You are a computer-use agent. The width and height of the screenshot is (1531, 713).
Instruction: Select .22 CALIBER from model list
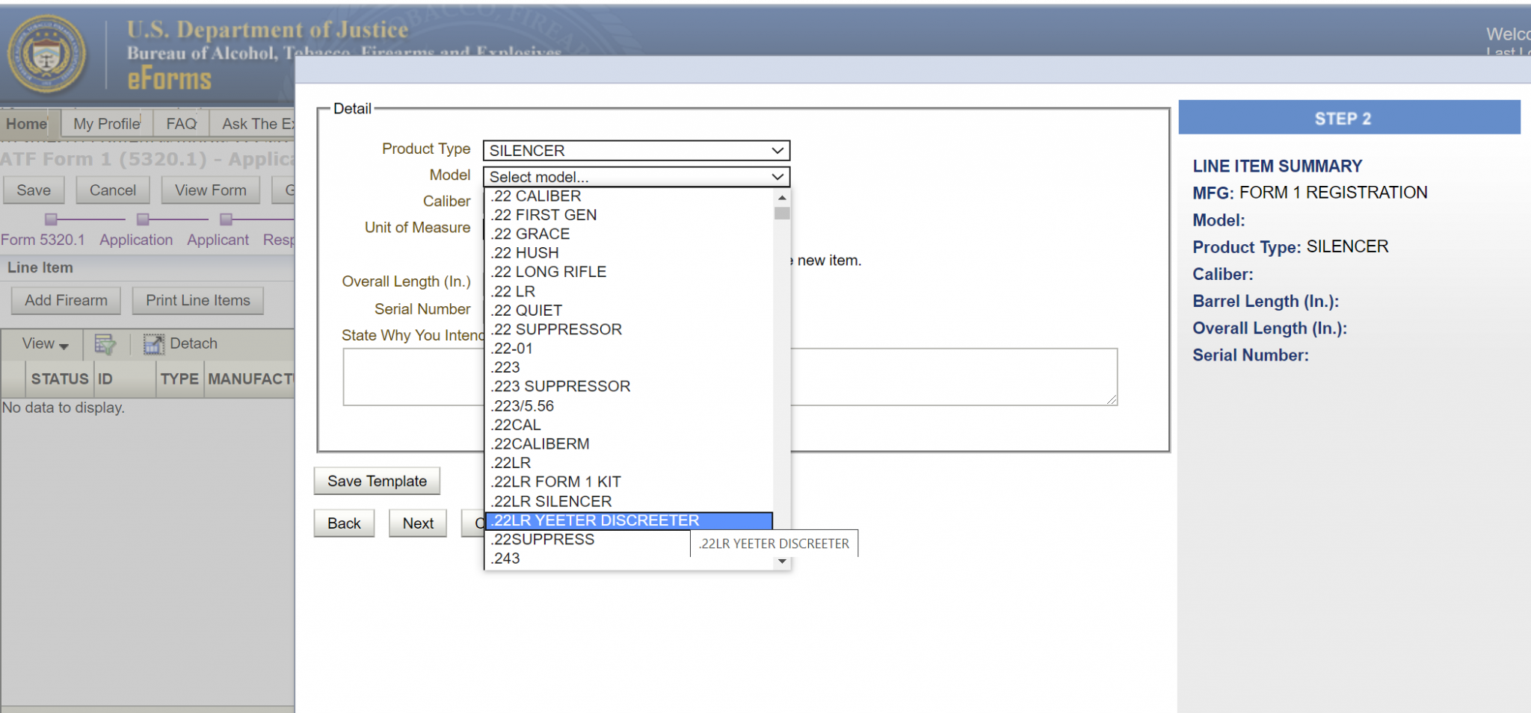629,196
